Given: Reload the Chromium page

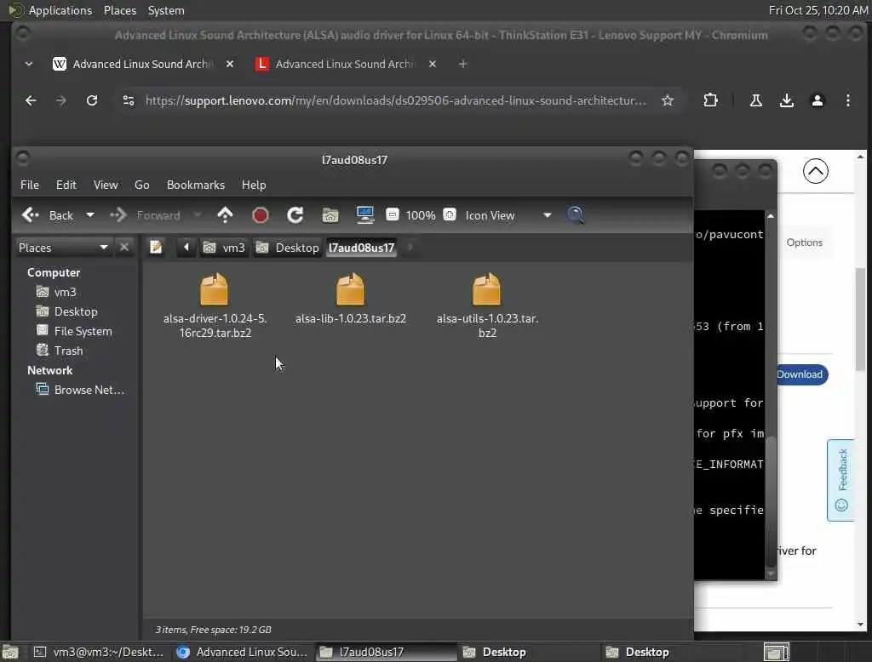Looking at the screenshot, I should [92, 100].
